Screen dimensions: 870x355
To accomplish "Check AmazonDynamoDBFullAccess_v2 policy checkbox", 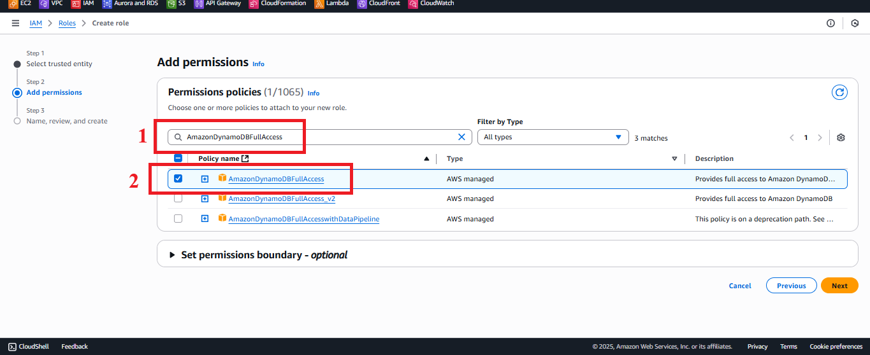I will coord(178,198).
